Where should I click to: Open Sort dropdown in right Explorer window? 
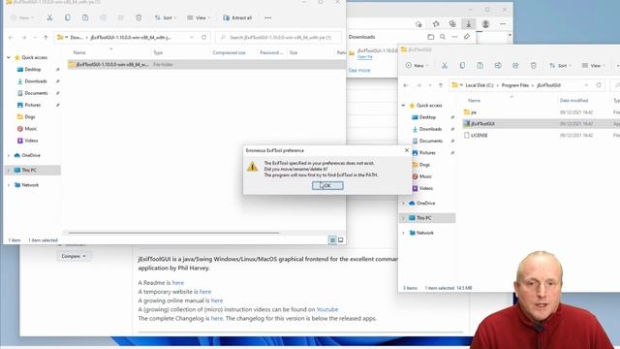[x=560, y=66]
